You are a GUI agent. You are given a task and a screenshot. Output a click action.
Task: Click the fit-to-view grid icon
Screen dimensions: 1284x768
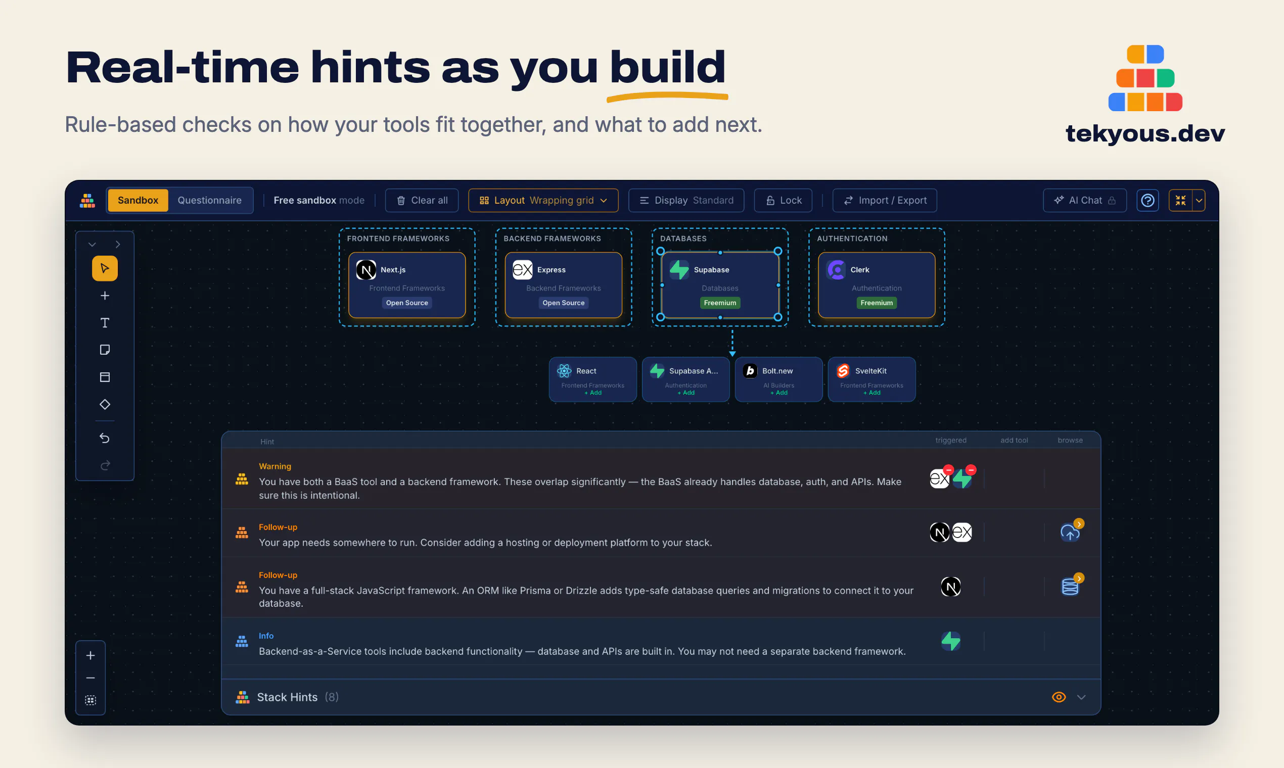[x=90, y=700]
